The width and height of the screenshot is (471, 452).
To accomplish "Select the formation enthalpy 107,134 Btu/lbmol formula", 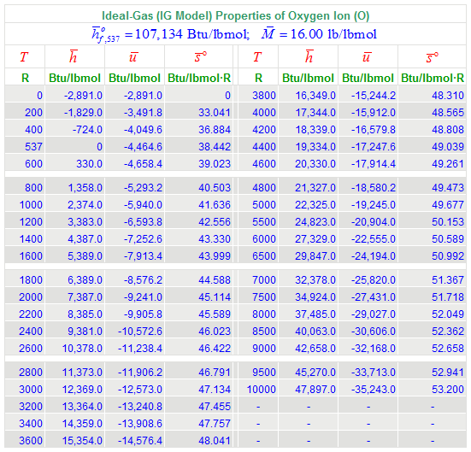I will [x=170, y=34].
